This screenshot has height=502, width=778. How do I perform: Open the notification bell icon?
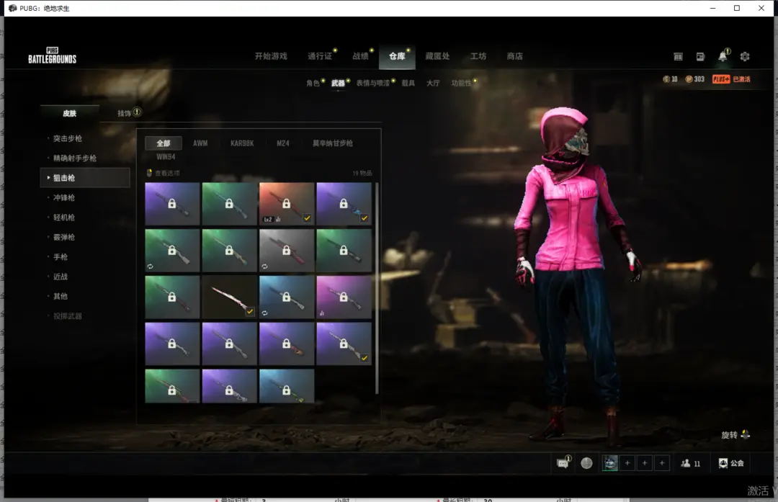pyautogui.click(x=723, y=57)
